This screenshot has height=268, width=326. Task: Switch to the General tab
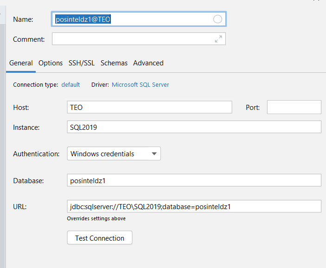[x=21, y=63]
